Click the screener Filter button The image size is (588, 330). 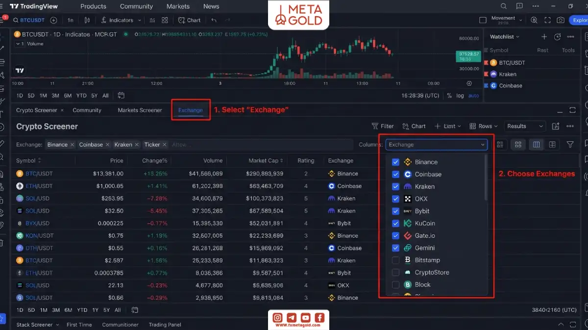coord(383,126)
